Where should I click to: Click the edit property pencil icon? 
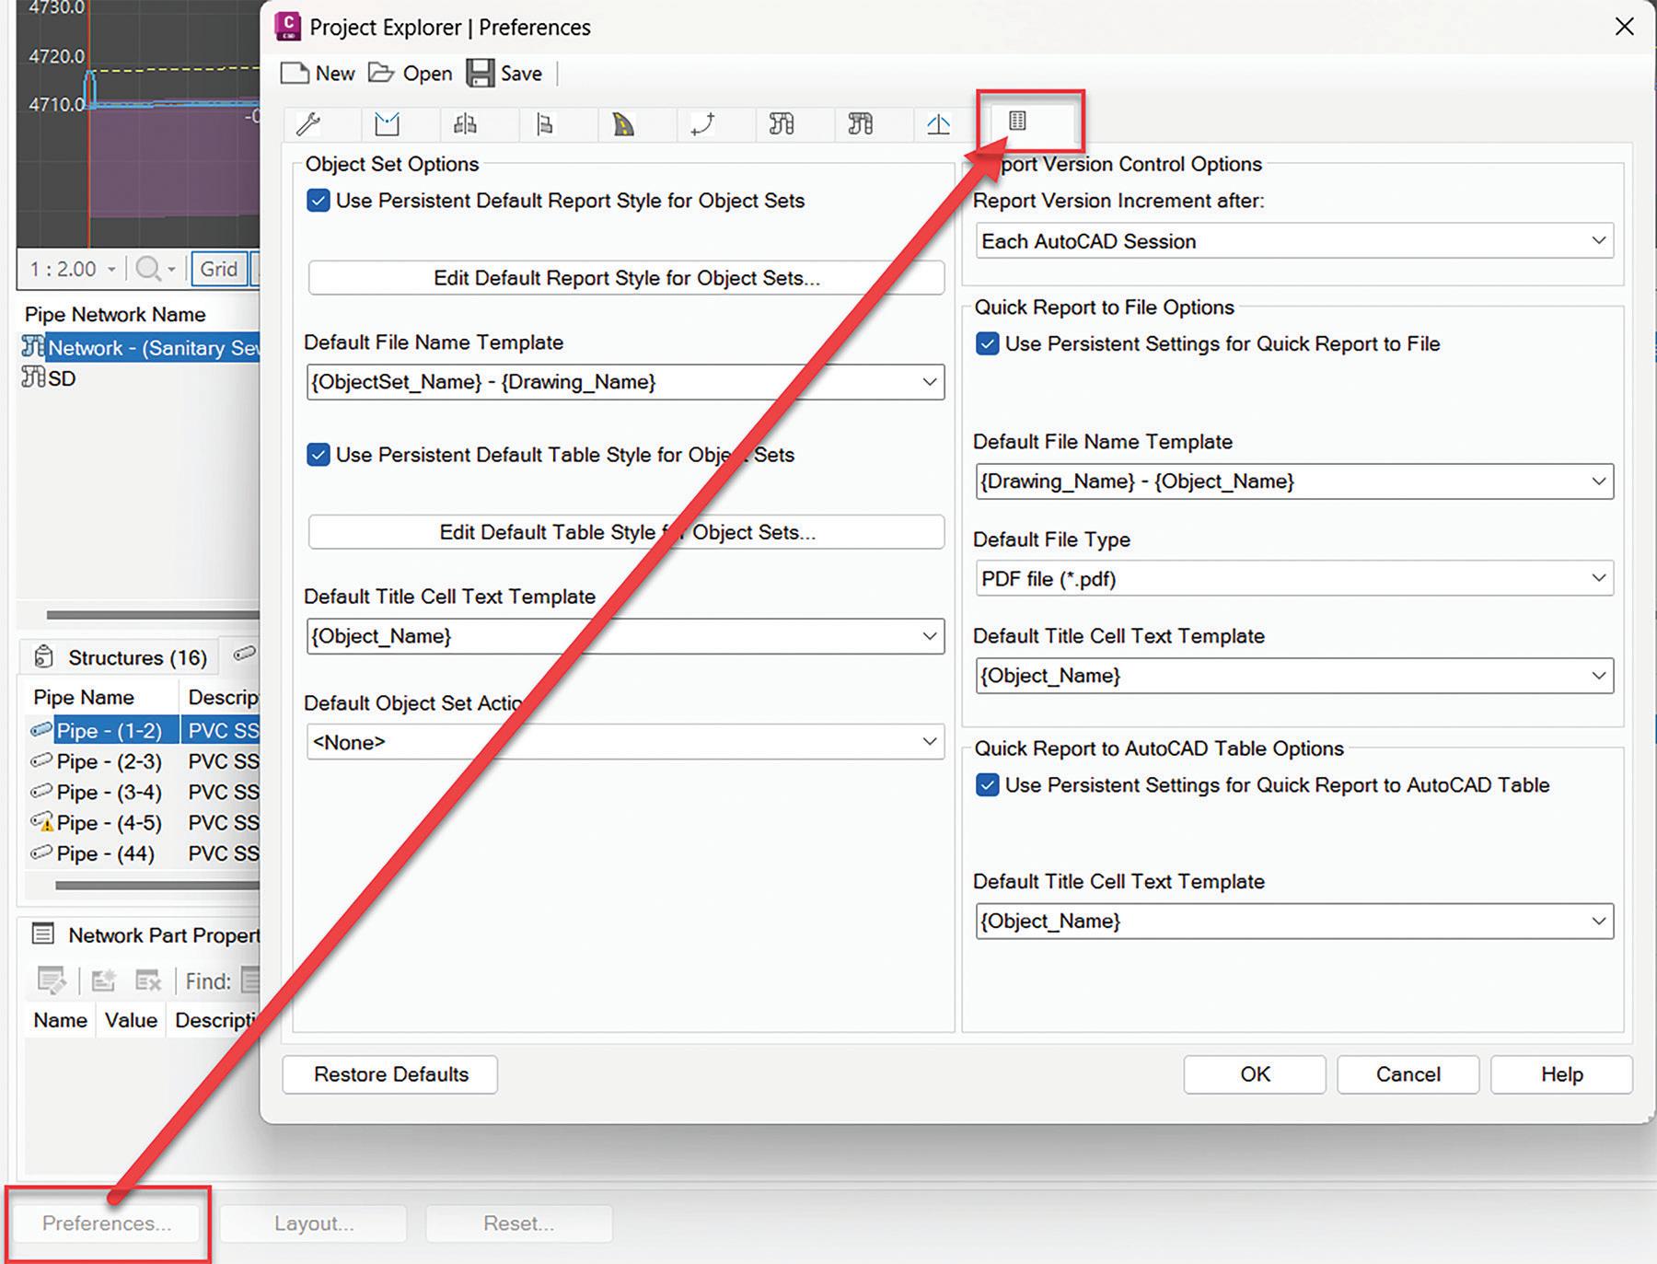(x=52, y=980)
